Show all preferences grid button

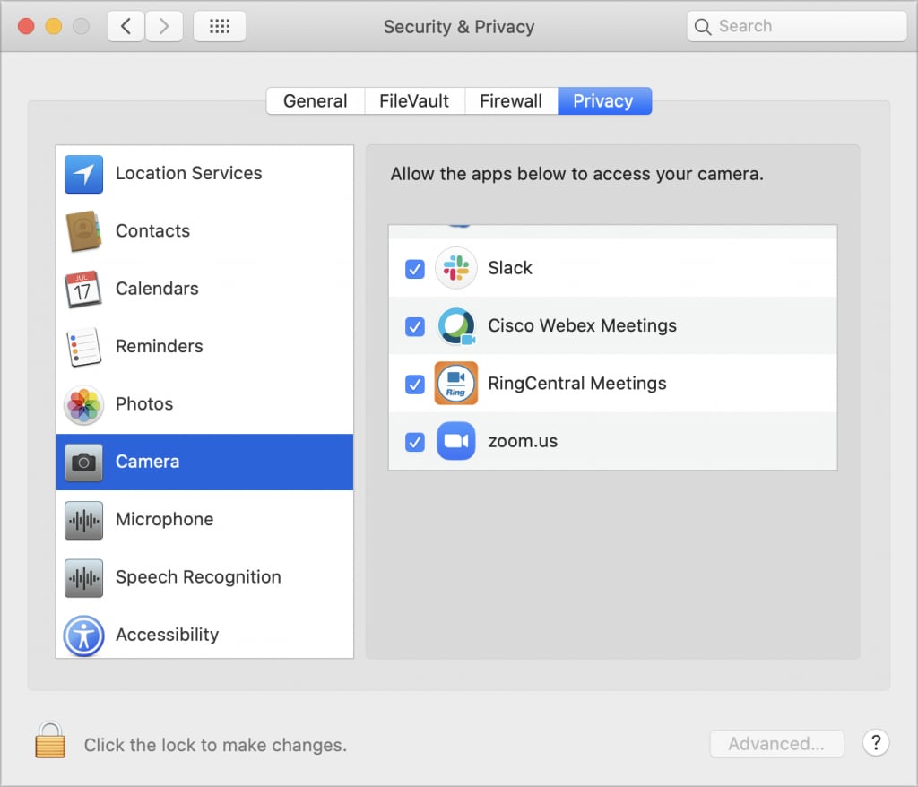tap(220, 27)
